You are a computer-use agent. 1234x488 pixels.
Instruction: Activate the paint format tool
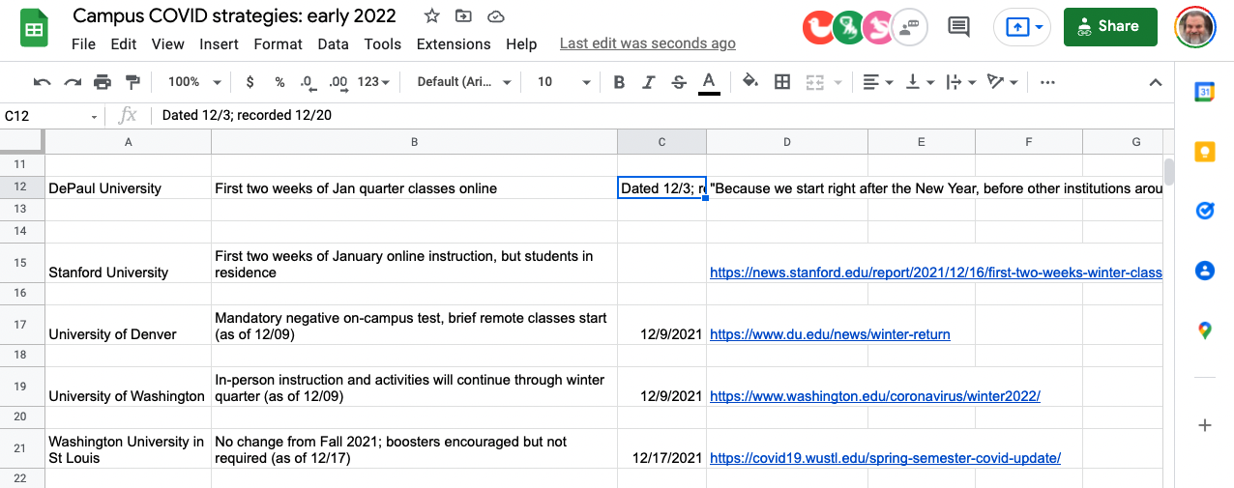click(133, 82)
